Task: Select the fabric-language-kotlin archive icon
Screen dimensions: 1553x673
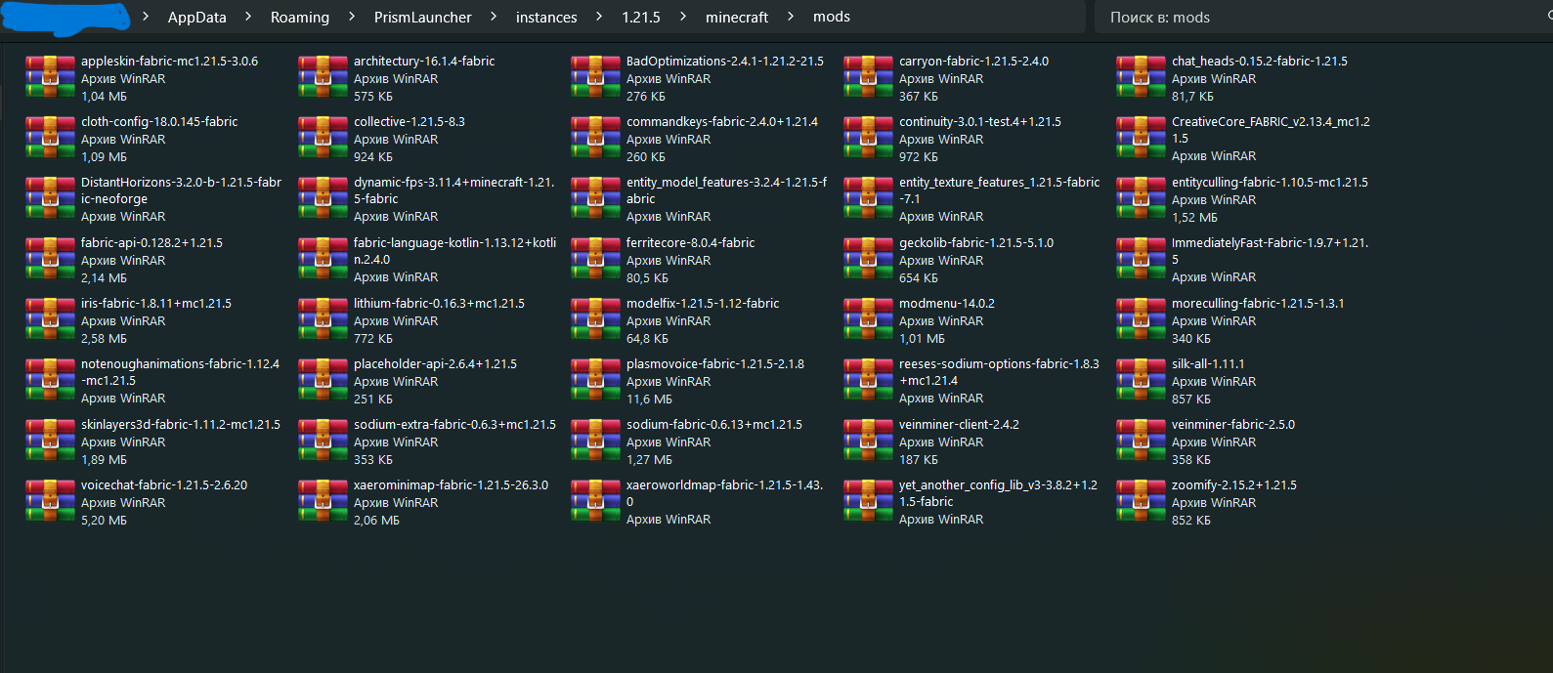Action: tap(323, 259)
